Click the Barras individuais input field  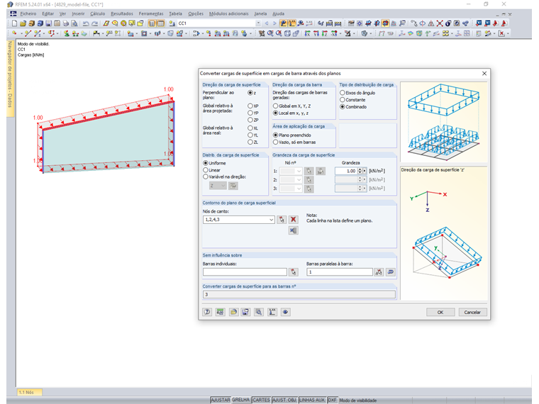click(245, 272)
